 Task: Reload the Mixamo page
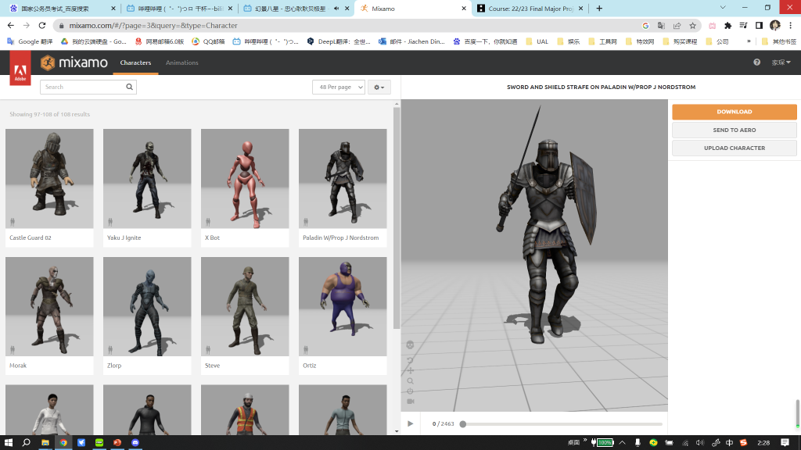coord(42,26)
